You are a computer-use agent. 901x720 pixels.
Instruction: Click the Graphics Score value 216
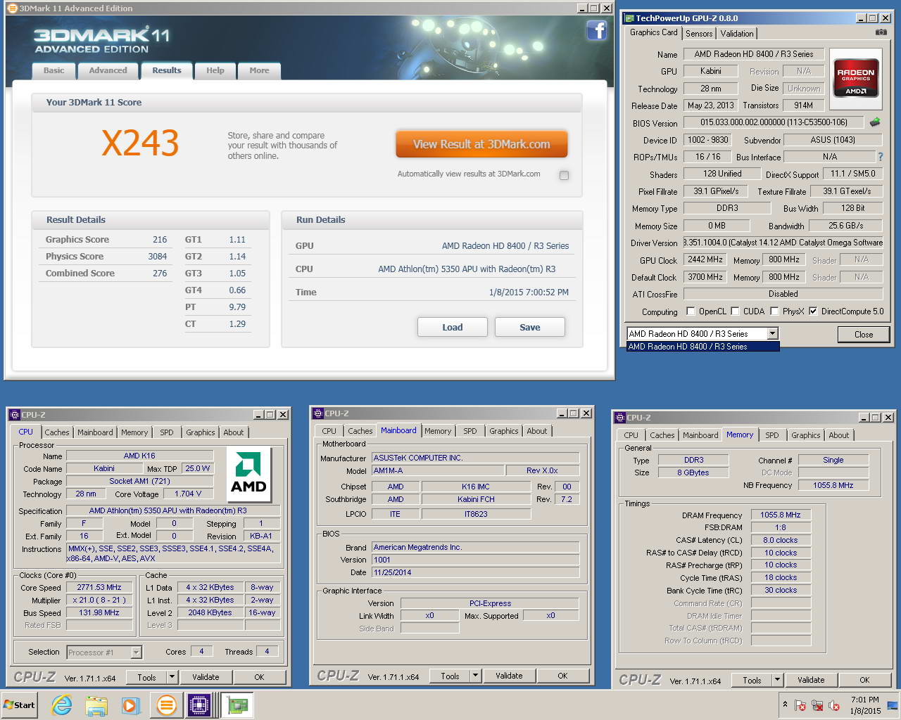click(160, 240)
